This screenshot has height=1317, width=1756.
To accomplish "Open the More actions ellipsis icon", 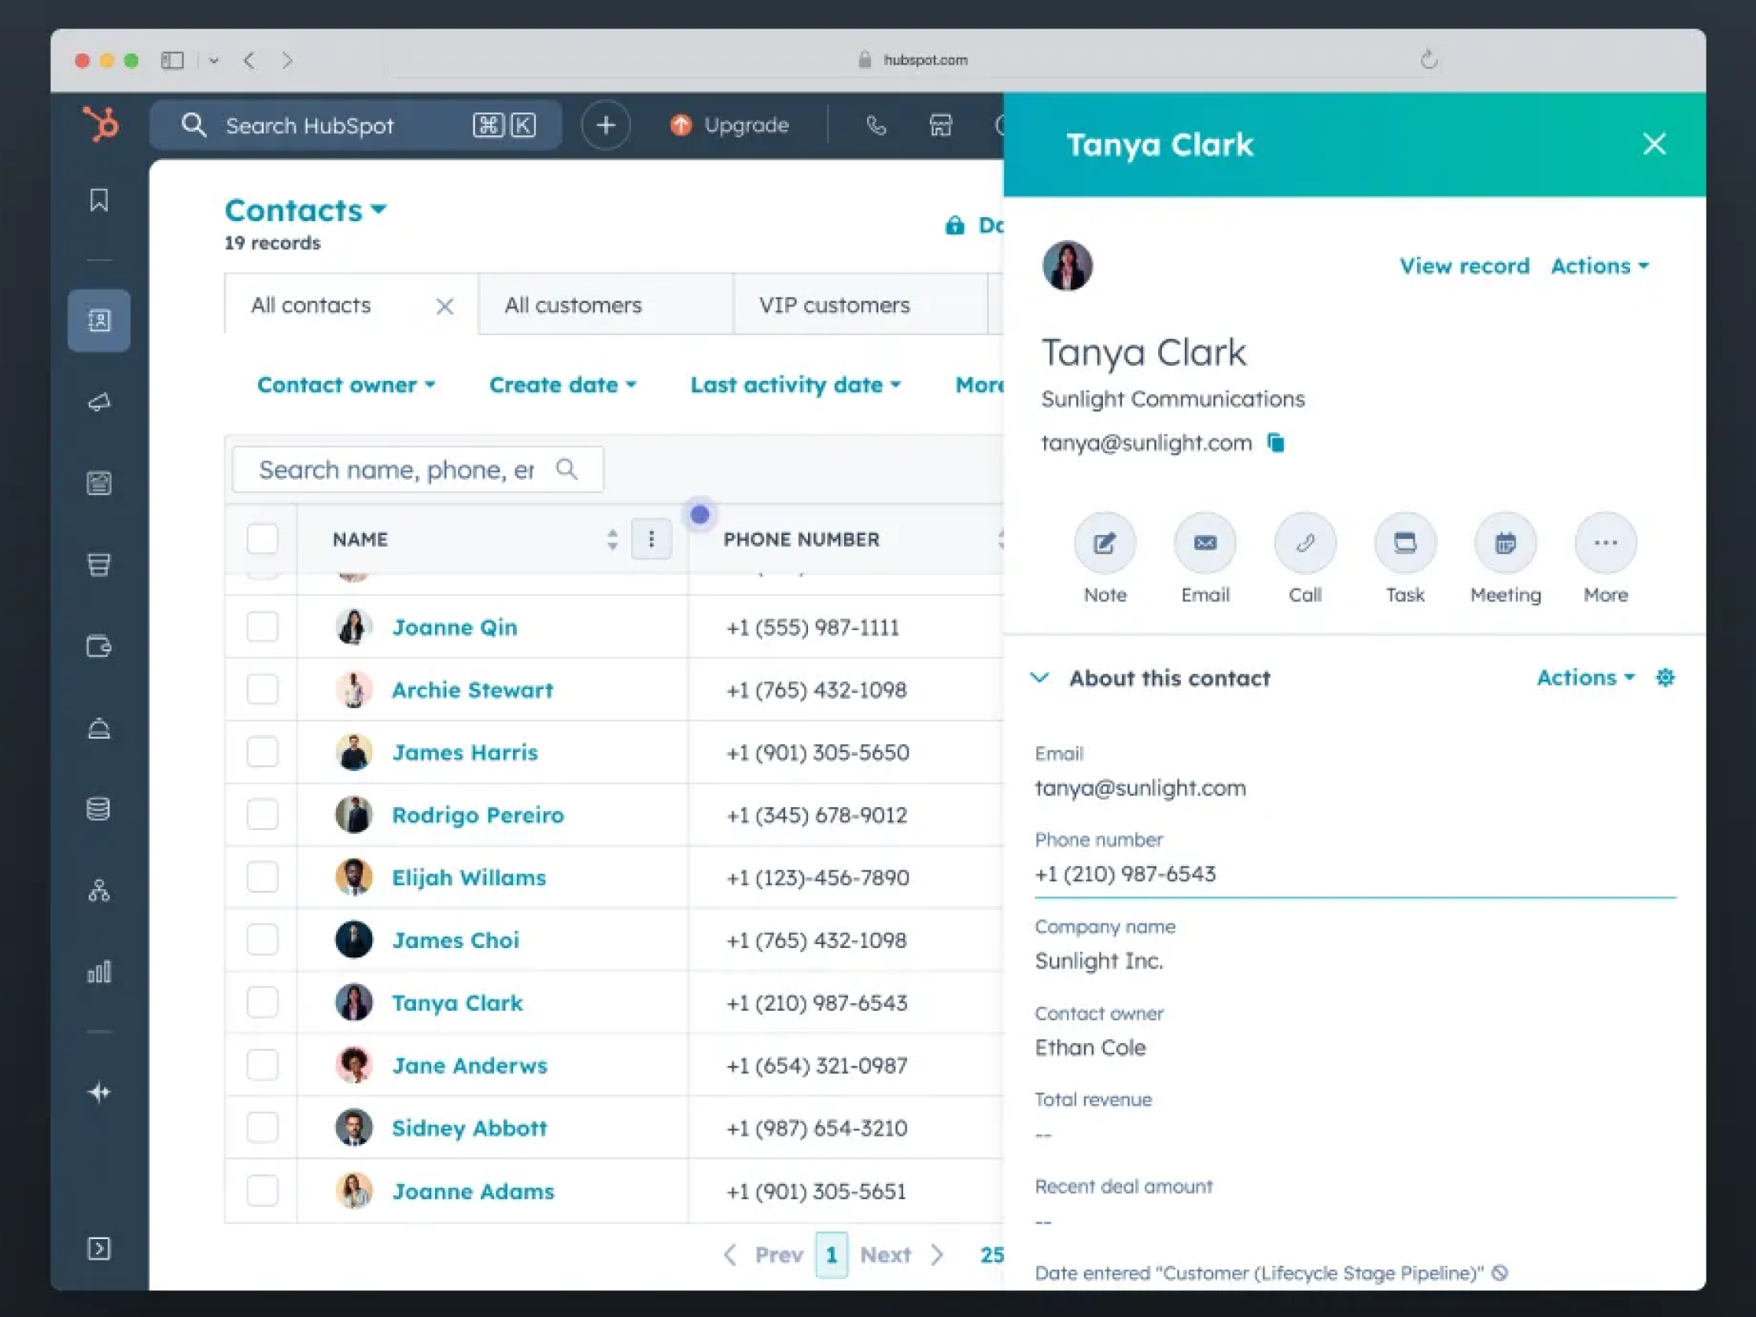I will coord(1605,543).
